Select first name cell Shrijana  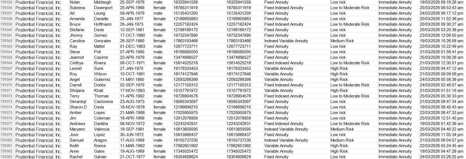pyautogui.click(x=77, y=91)
